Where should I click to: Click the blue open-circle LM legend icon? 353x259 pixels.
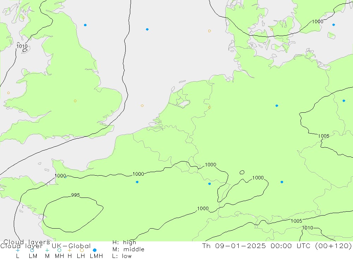pos(32,250)
